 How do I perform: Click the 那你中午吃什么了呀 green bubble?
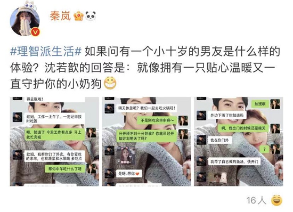point(65,169)
